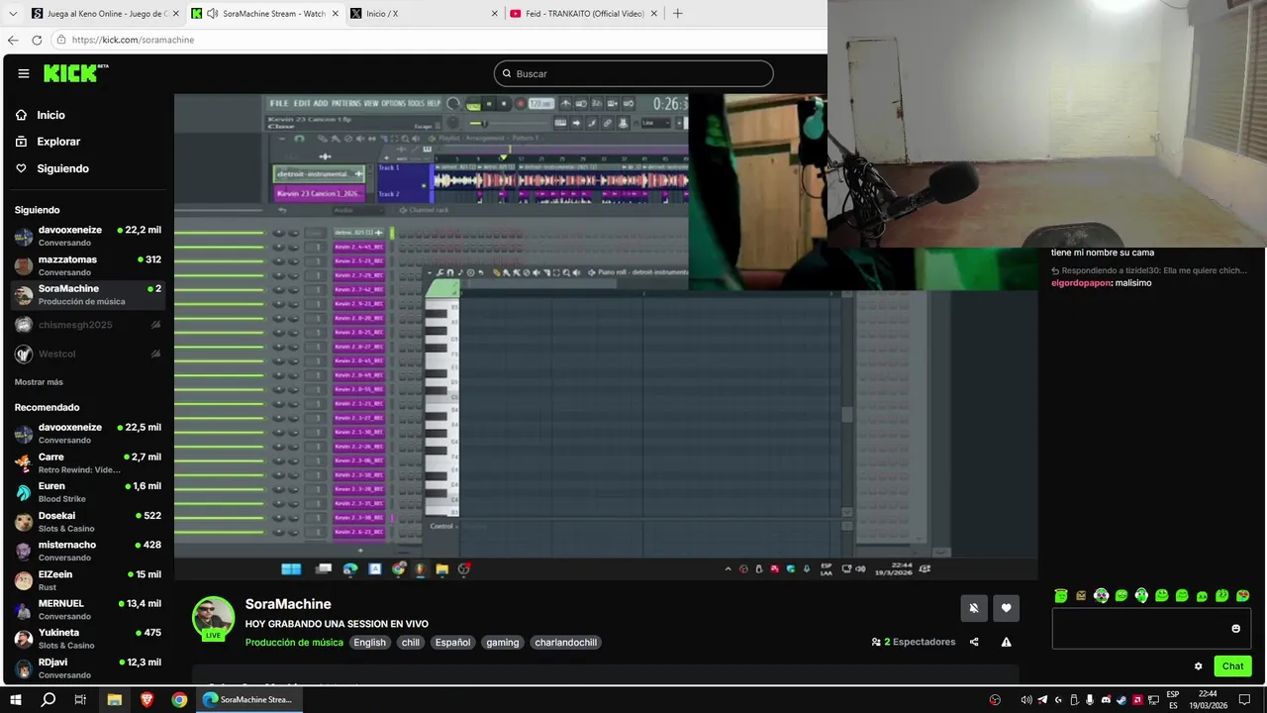Open File Explorer from the taskbar
Image resolution: width=1267 pixels, height=713 pixels.
(x=115, y=699)
